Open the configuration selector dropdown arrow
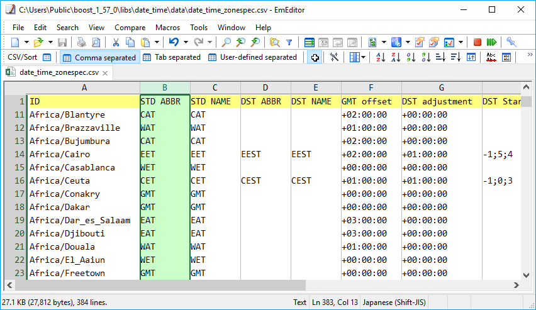This screenshot has height=310, width=536. click(408, 42)
